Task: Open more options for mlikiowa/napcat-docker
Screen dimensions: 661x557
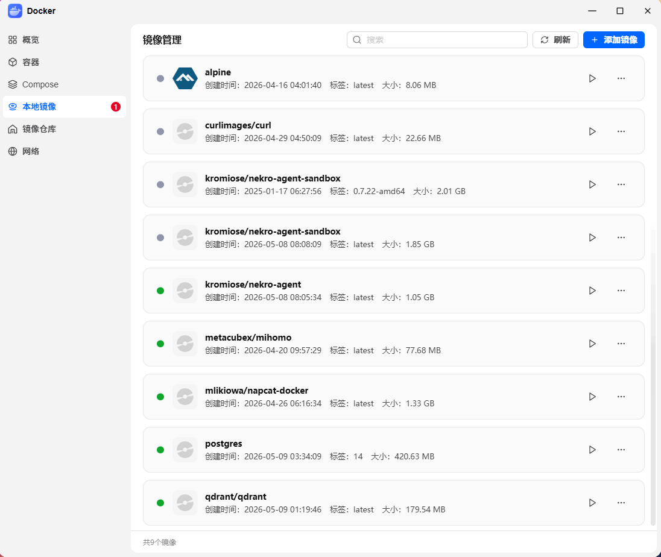Action: pos(621,397)
